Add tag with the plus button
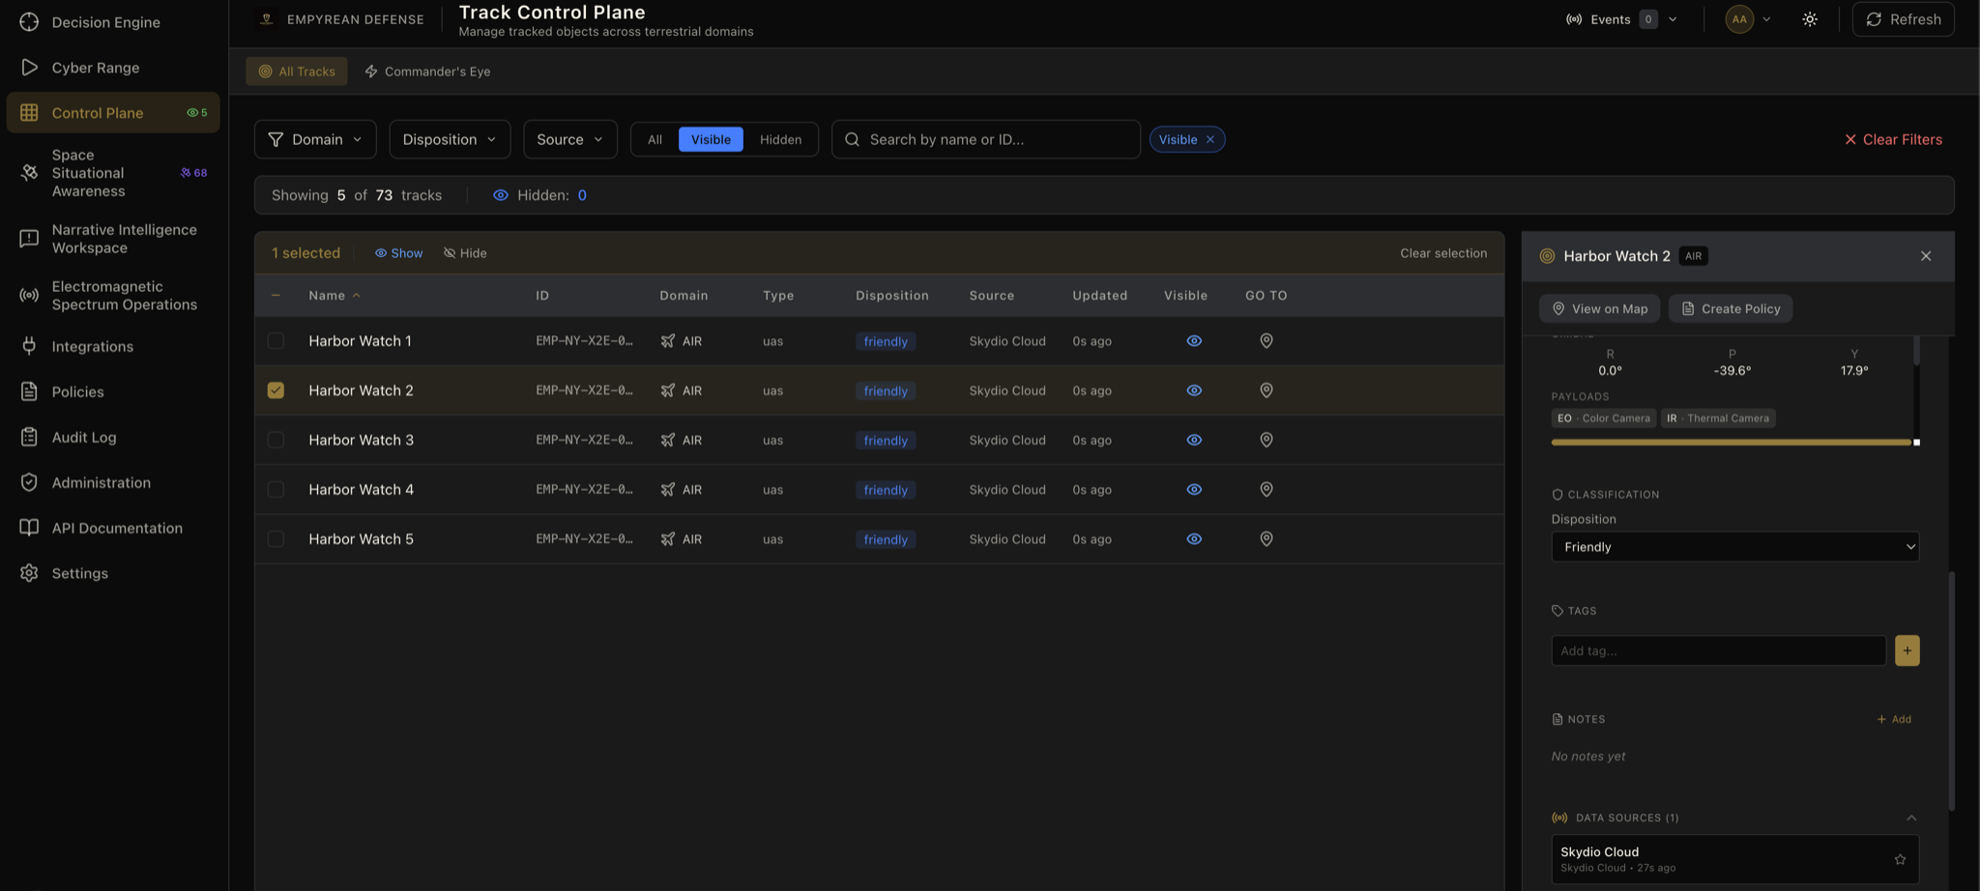Viewport: 1980px width, 891px height. [x=1907, y=650]
